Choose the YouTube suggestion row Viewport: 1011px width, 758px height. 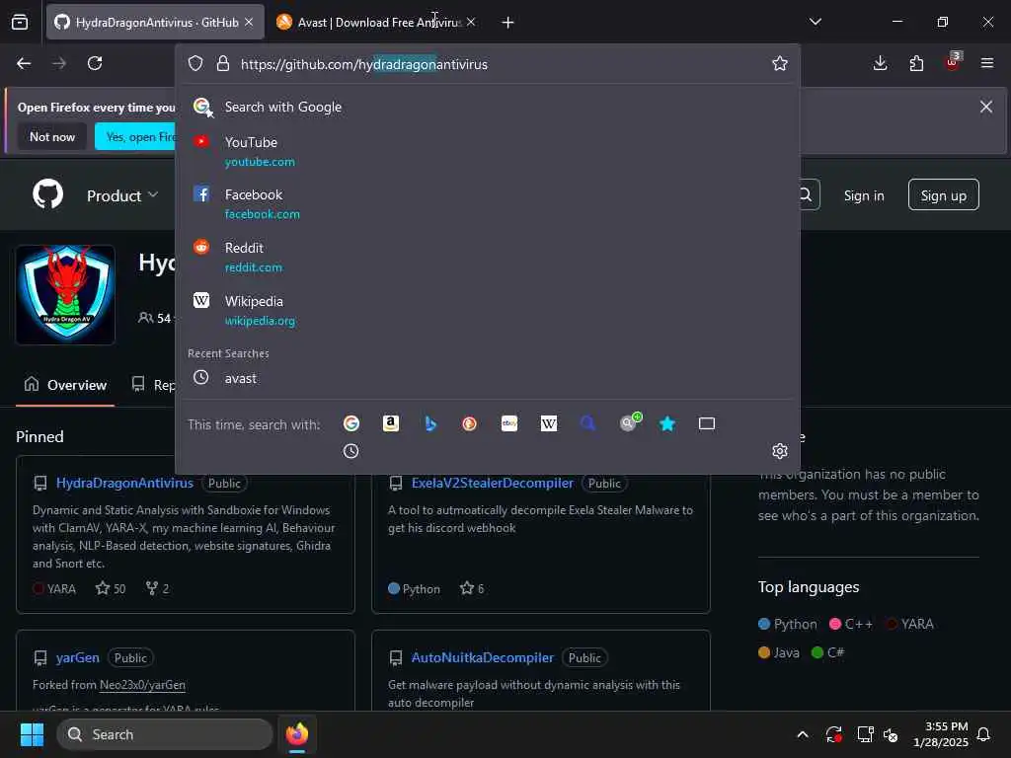click(488, 151)
